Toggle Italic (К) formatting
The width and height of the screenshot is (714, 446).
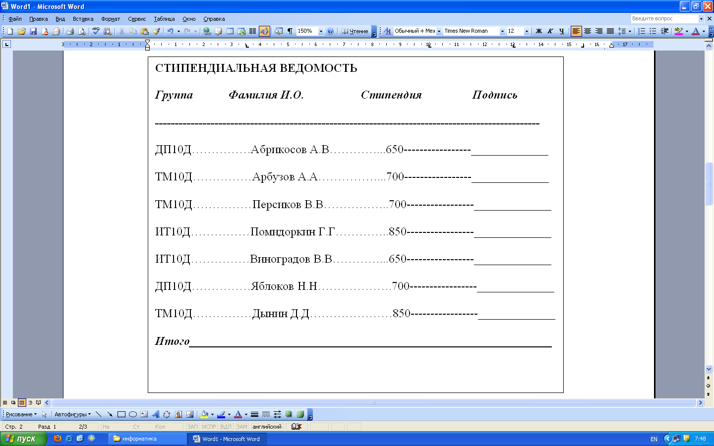[550, 31]
